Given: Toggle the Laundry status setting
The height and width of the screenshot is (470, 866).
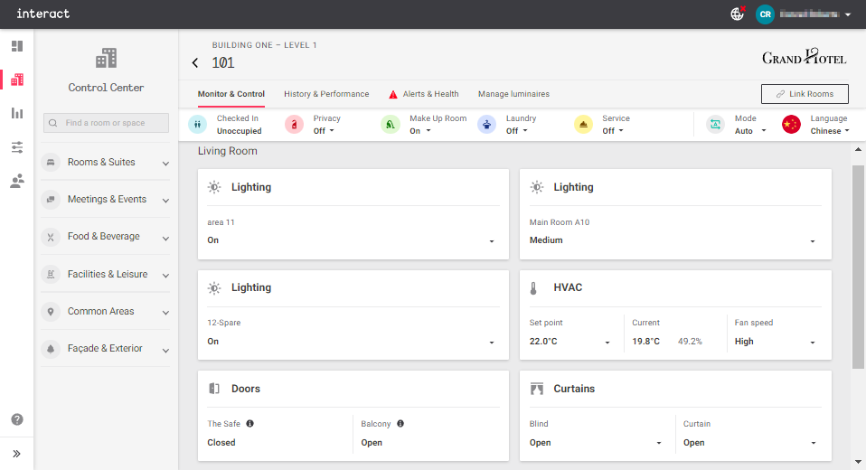Looking at the screenshot, I should [x=517, y=131].
